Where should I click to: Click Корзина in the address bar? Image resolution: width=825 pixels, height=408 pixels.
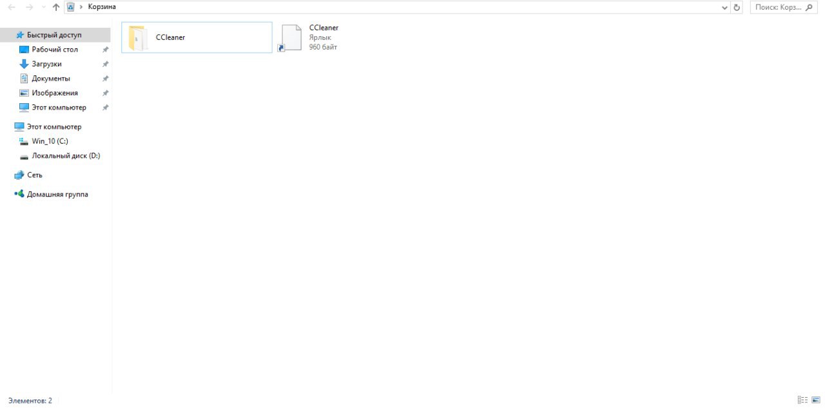(102, 7)
